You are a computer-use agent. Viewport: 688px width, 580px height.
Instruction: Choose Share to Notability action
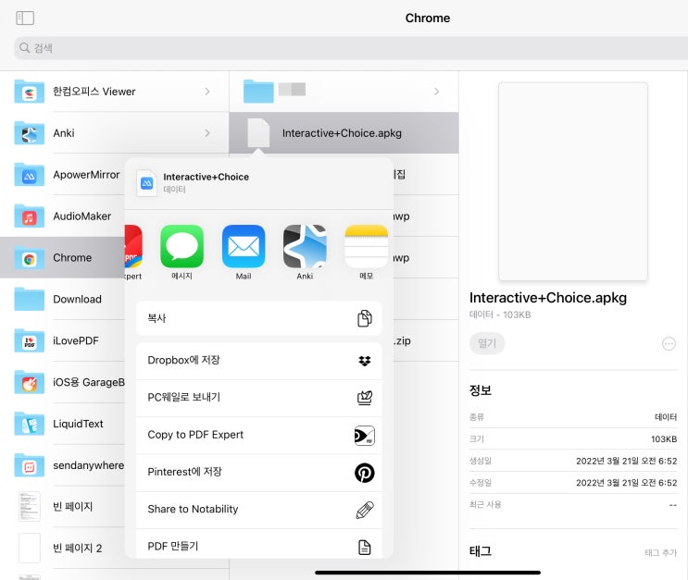259,510
